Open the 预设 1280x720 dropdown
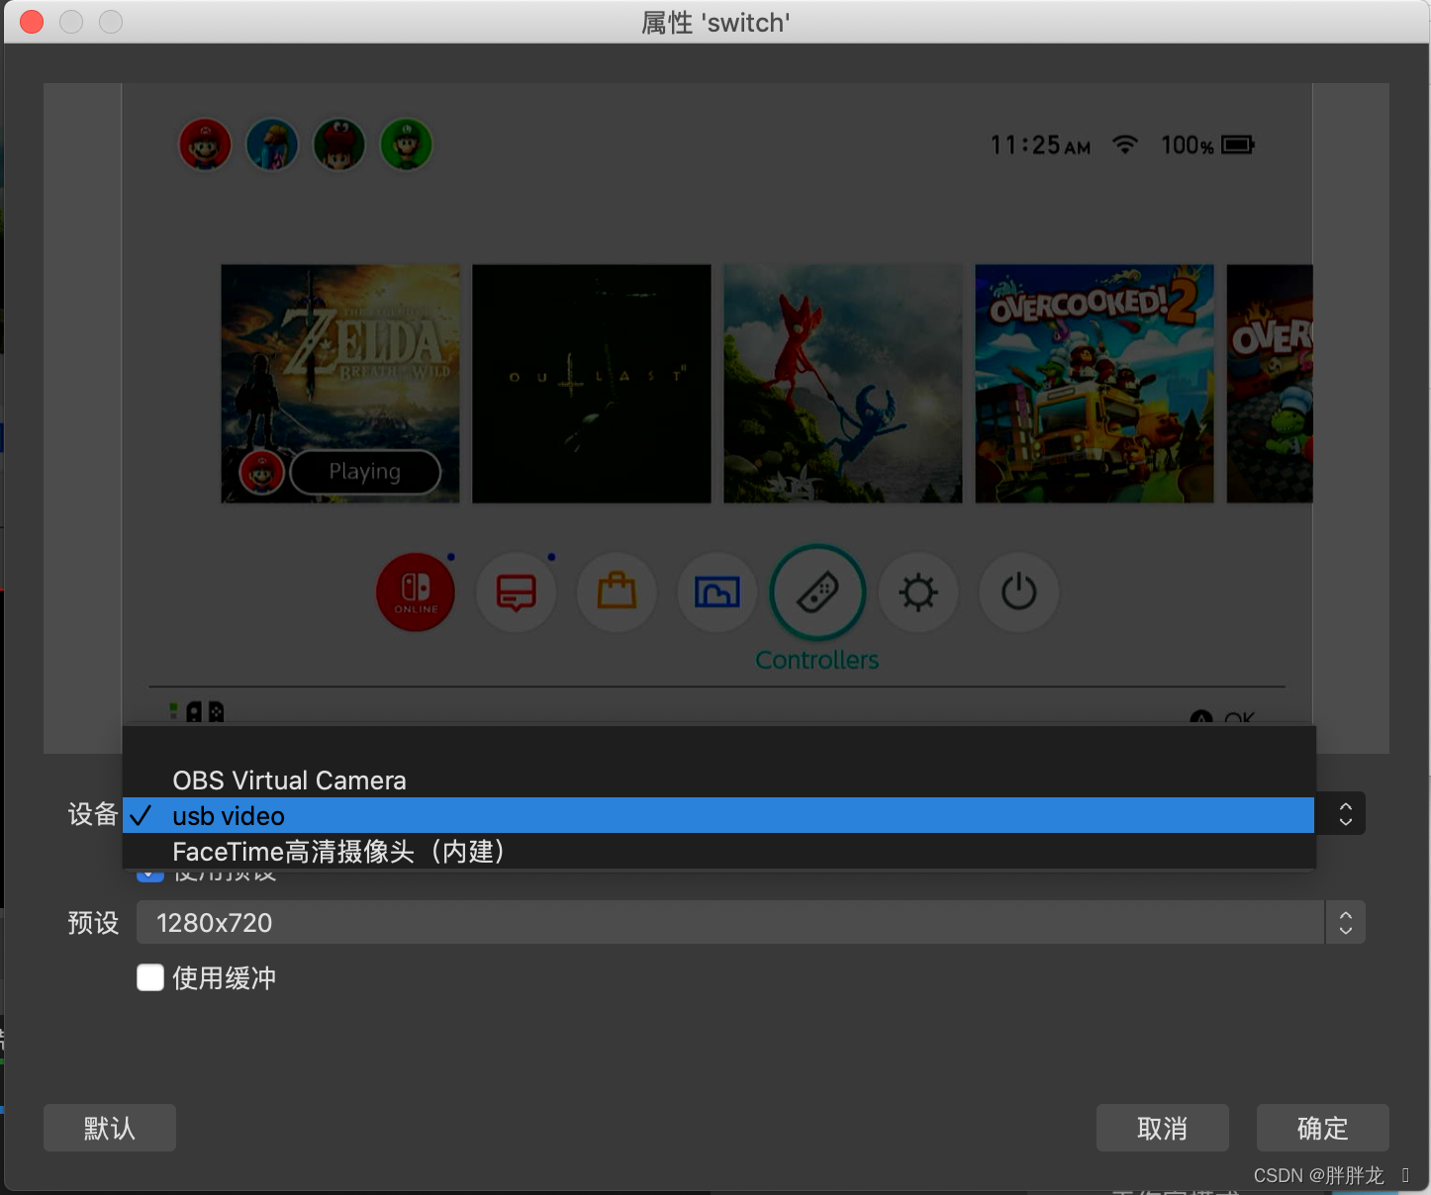The image size is (1431, 1195). (730, 922)
